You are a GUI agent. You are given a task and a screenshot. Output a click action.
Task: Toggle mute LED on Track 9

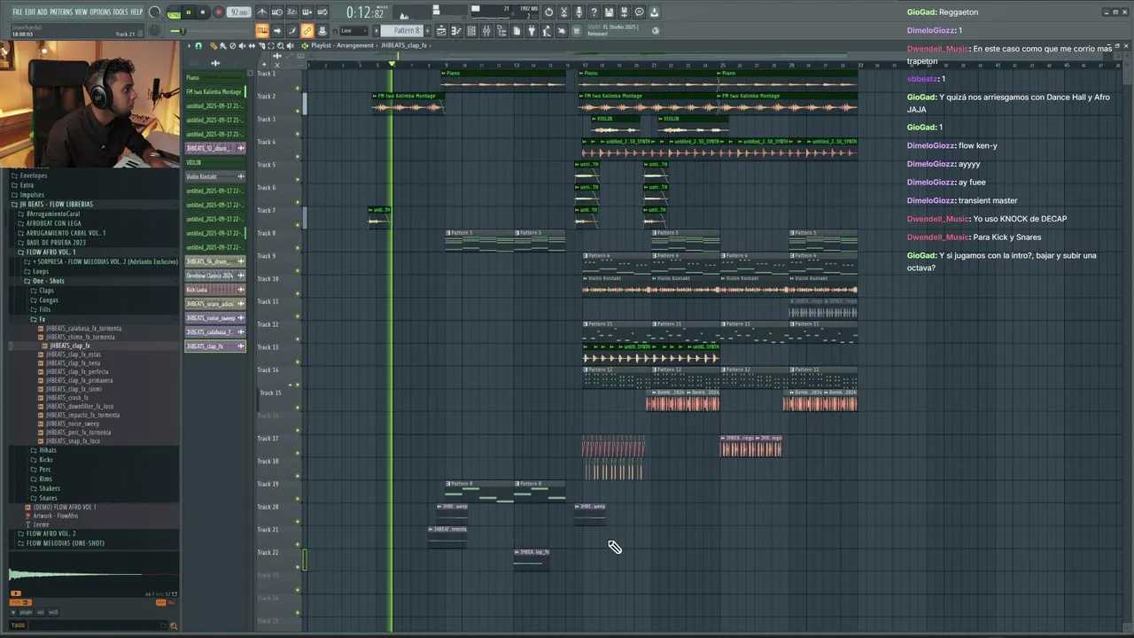tap(298, 271)
